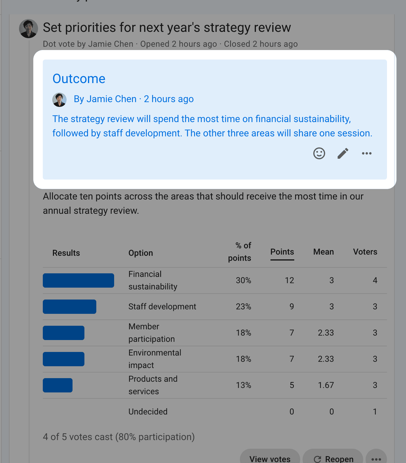Open the By Jamie Chen author link
The height and width of the screenshot is (463, 406).
(105, 99)
